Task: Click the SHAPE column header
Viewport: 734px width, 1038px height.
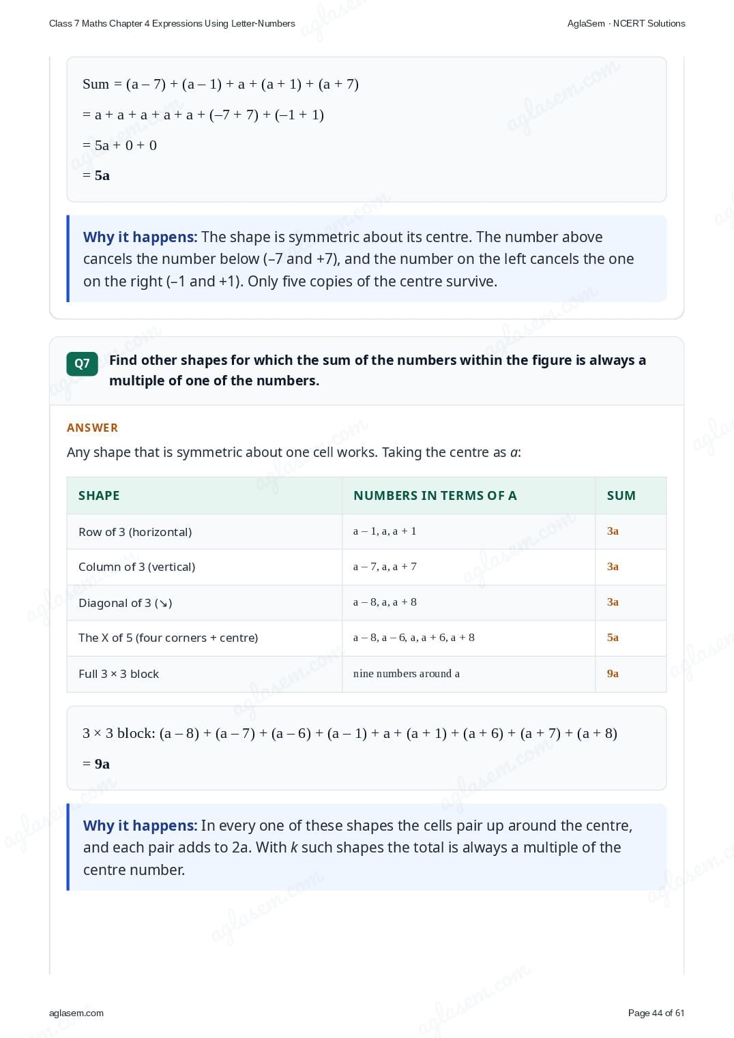Action: point(99,496)
